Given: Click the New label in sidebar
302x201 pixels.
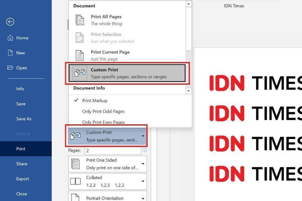Looking at the screenshot, I should (x=20, y=53).
